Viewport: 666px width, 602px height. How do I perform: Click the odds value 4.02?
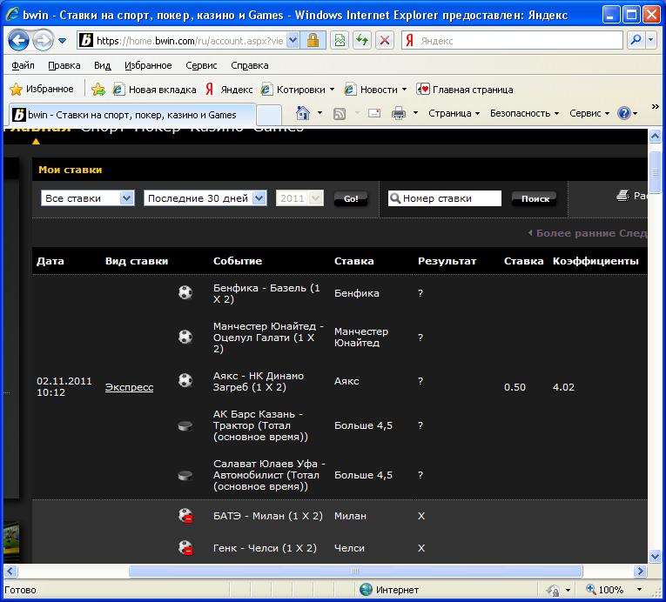563,387
